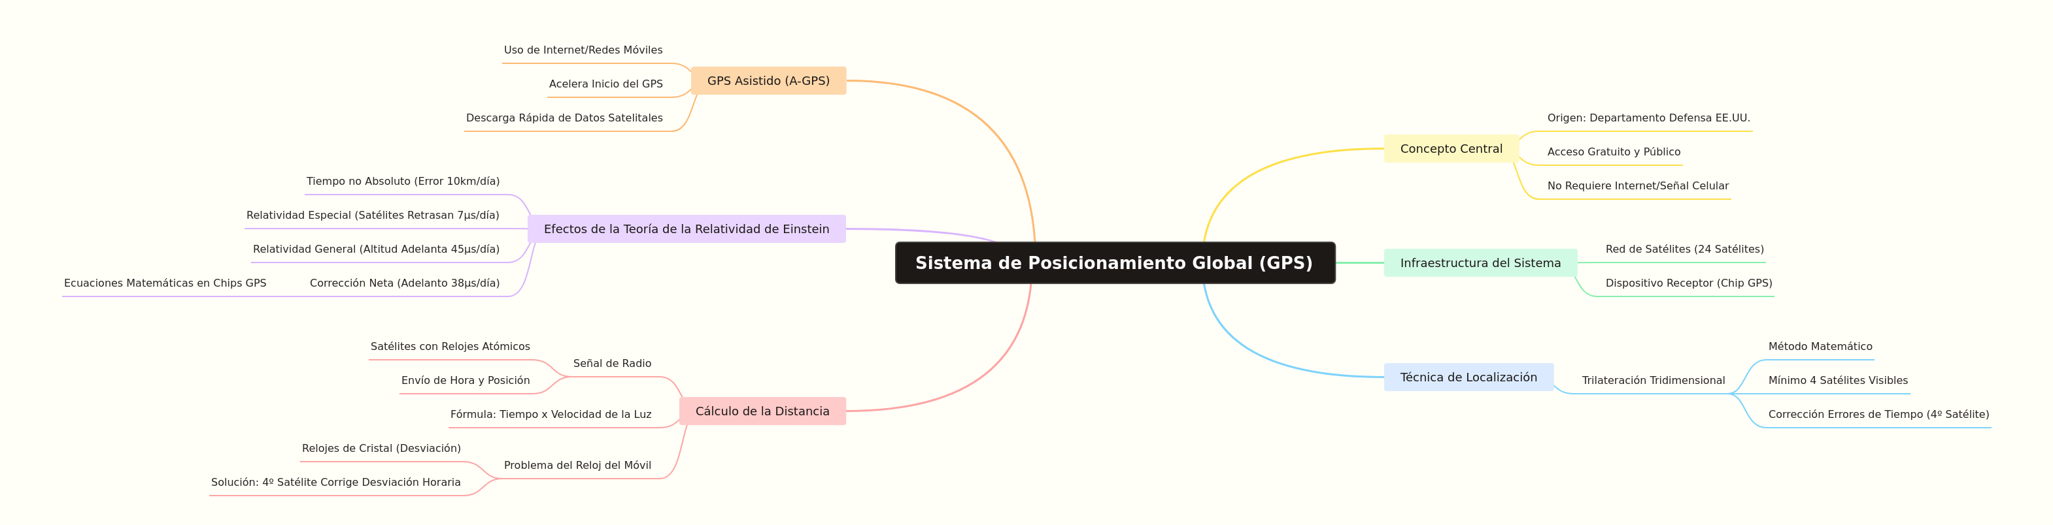Click Red de Satélites (24 Satélites)

coord(1684,249)
